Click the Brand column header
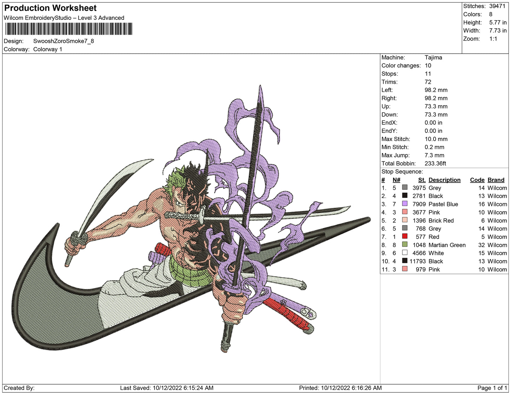This screenshot has width=511, height=393. 496,180
